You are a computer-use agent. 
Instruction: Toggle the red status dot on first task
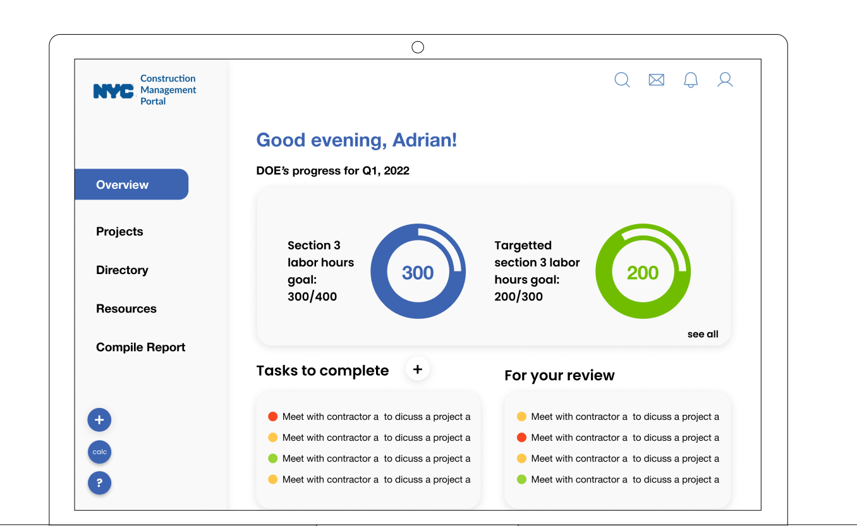tap(272, 416)
